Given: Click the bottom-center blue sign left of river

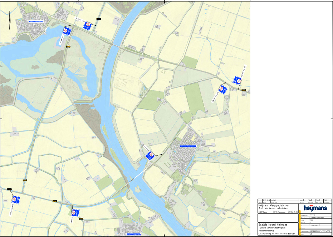Looking at the screenshot, I should pyautogui.click(x=75, y=213).
